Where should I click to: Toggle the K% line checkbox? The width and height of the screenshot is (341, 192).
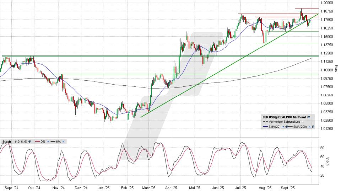pyautogui.click(x=63, y=142)
